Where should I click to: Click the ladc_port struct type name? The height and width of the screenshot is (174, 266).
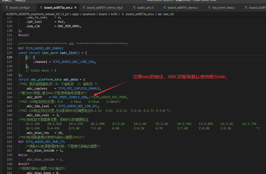coord(50,53)
